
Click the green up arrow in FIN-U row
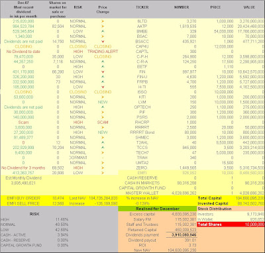click(x=103, y=77)
